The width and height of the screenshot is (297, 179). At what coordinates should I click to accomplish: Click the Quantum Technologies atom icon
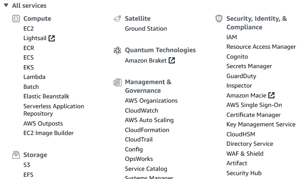coord(117,50)
